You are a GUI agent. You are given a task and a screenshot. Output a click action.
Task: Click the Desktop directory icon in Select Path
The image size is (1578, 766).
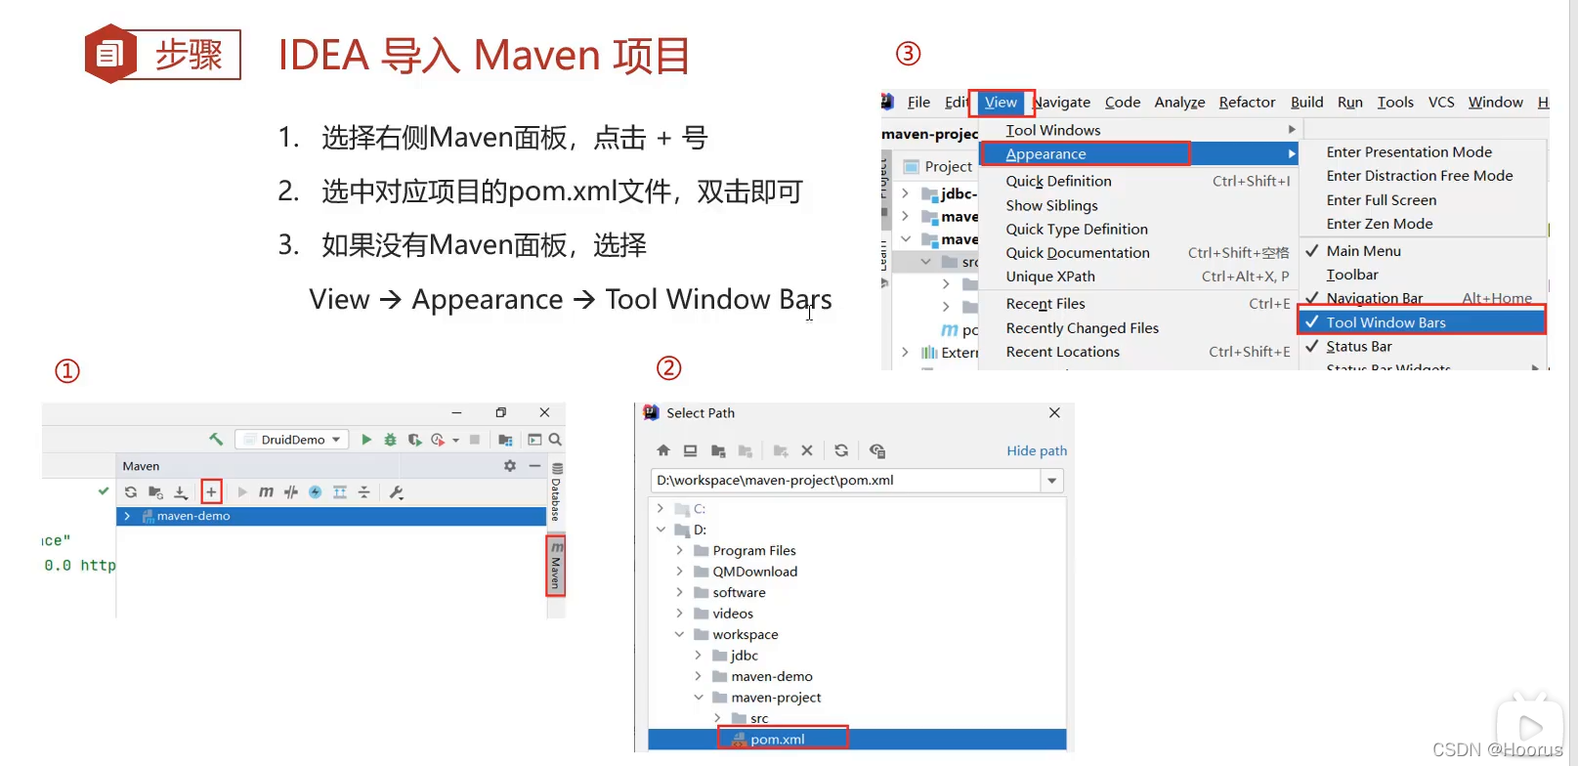click(x=690, y=450)
